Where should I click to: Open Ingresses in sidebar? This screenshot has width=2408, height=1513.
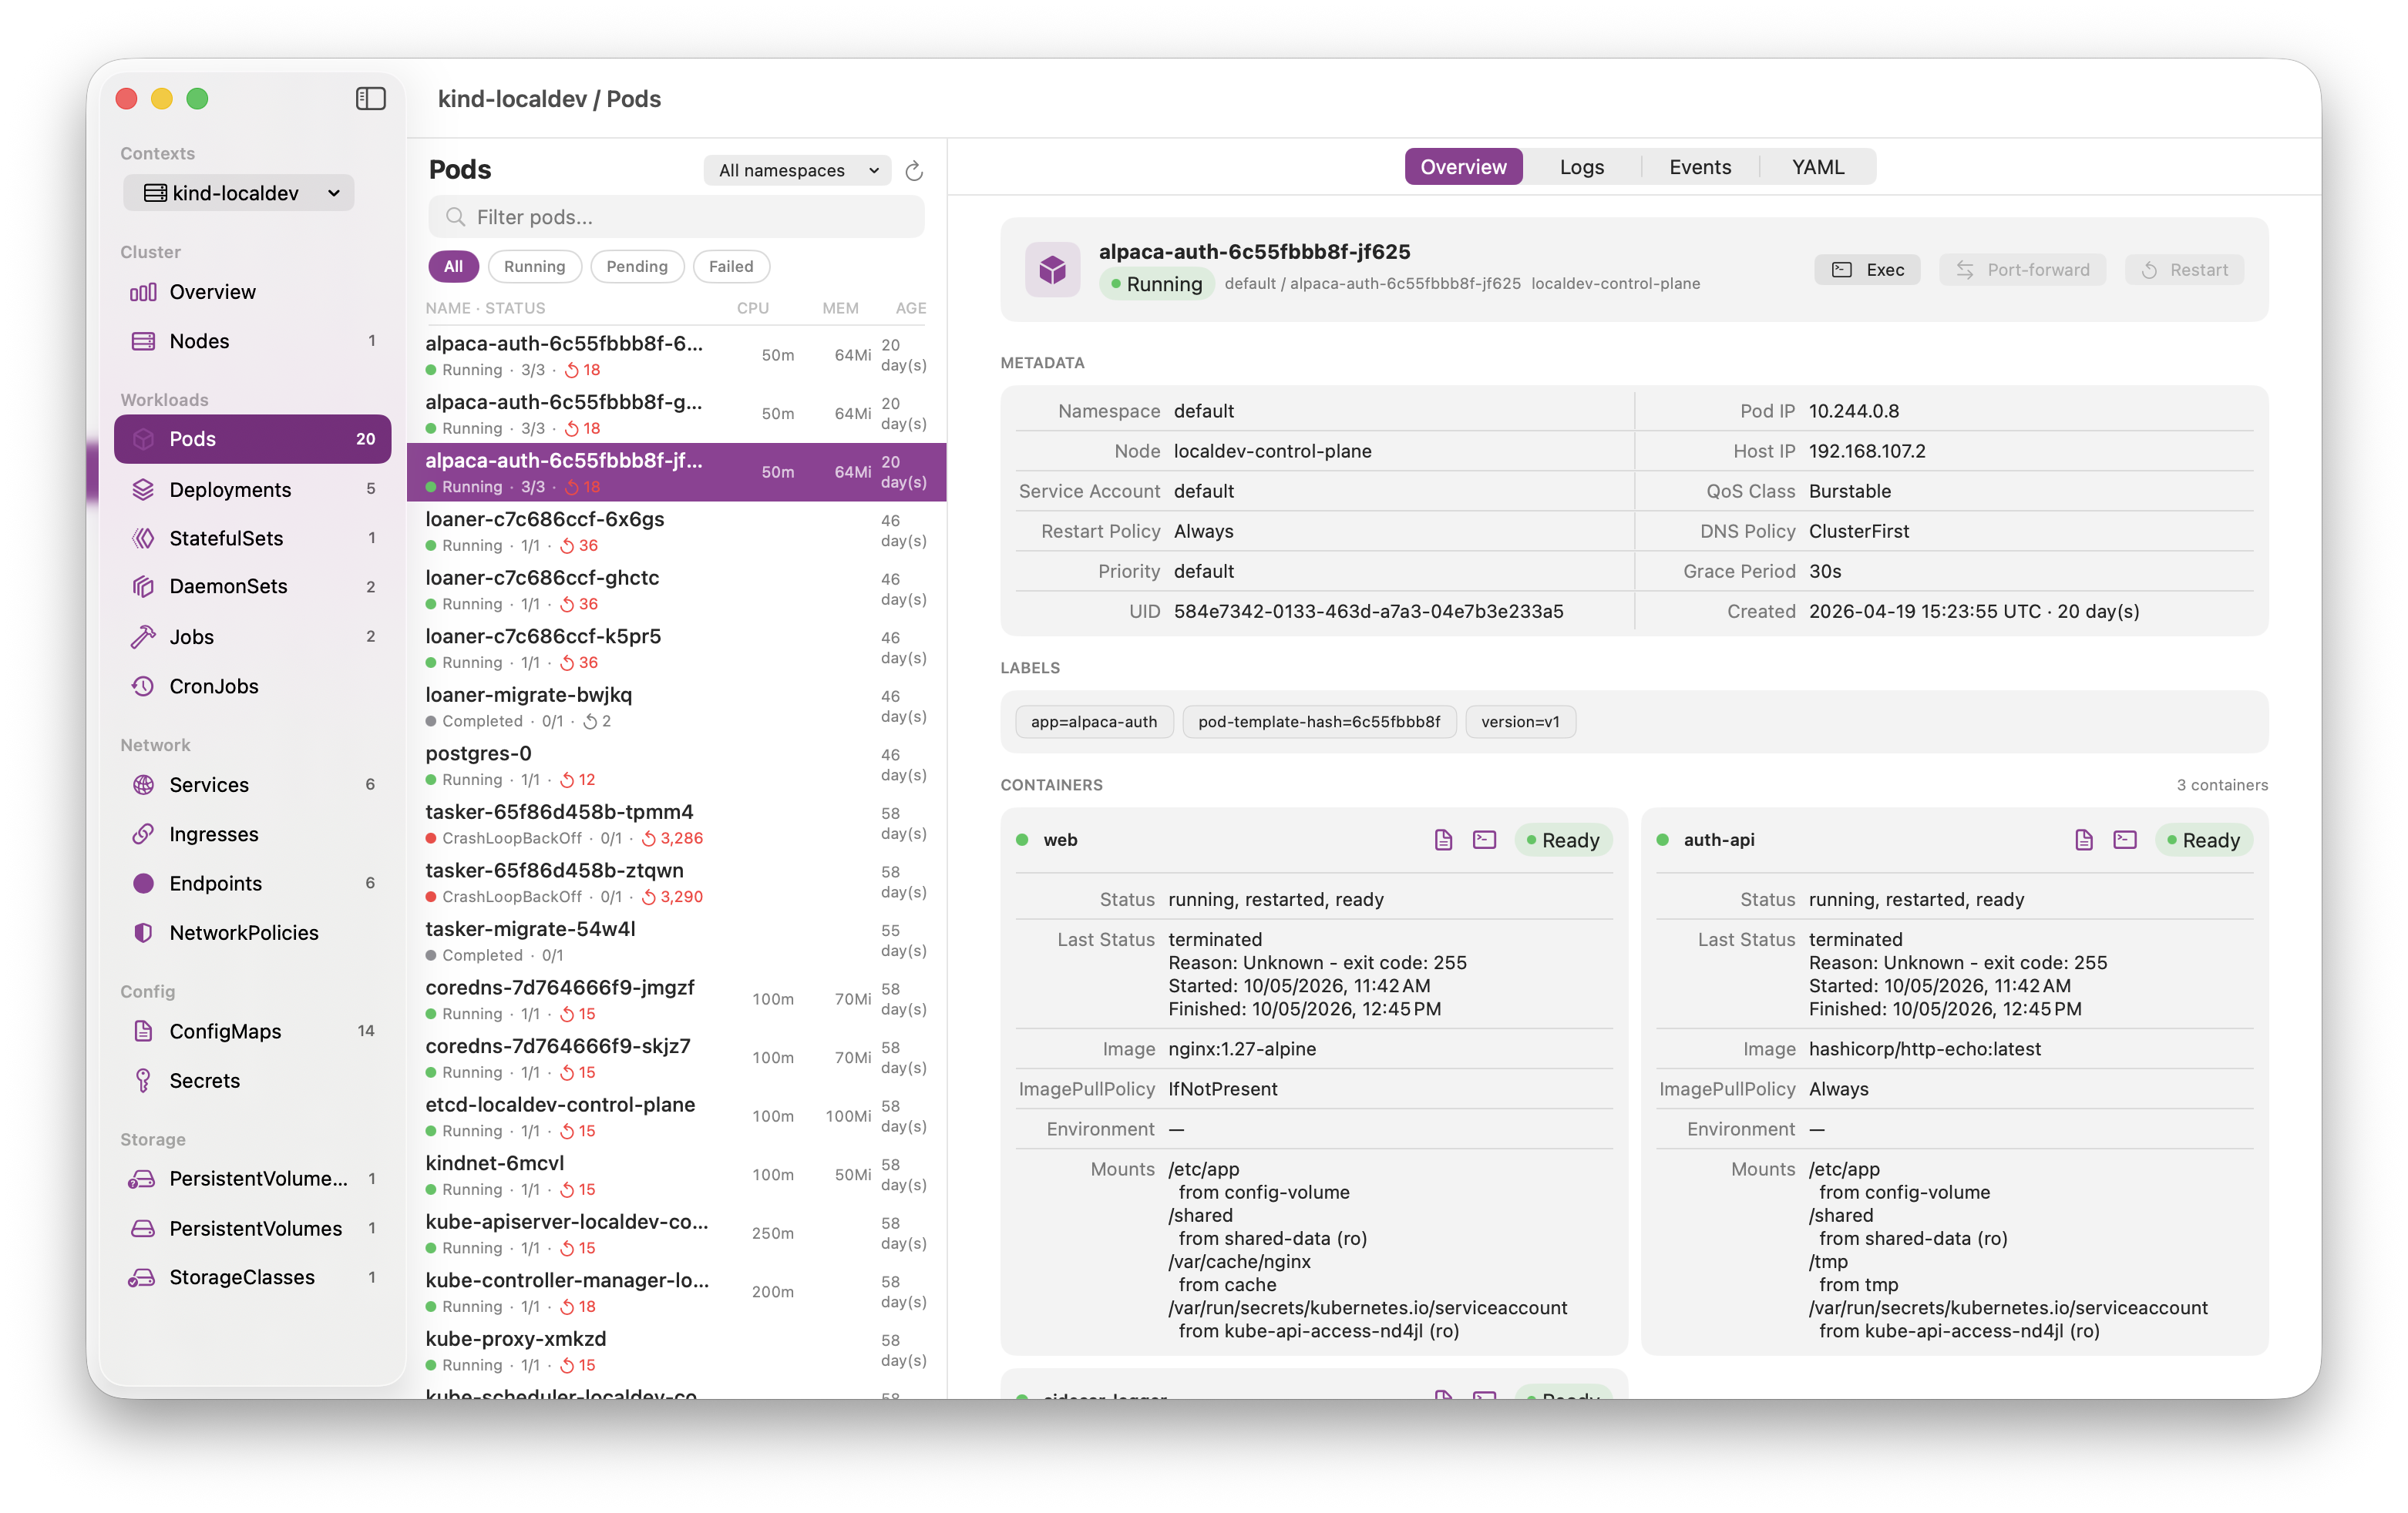[x=252, y=834]
